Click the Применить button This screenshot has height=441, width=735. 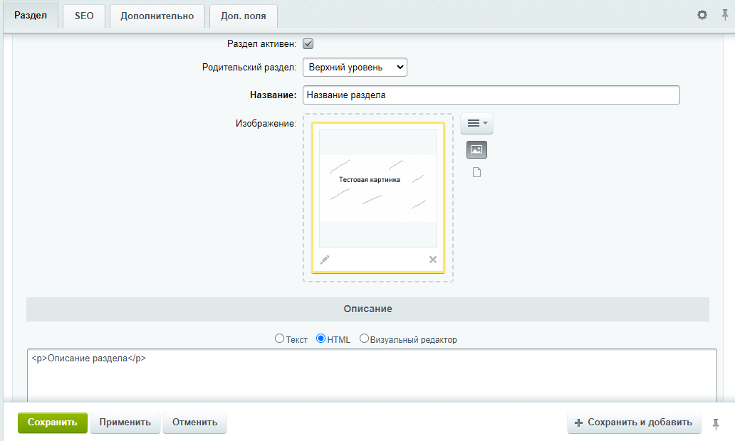pyautogui.click(x=125, y=423)
